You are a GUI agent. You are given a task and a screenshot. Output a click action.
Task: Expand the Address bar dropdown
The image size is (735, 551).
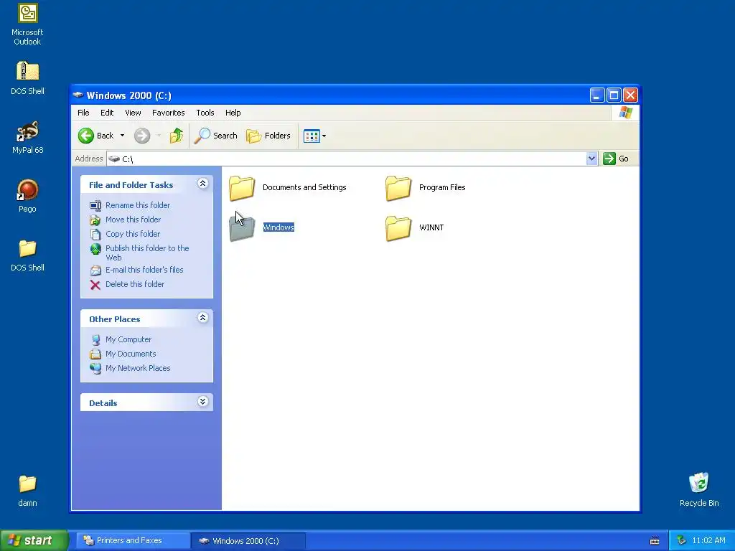click(591, 159)
